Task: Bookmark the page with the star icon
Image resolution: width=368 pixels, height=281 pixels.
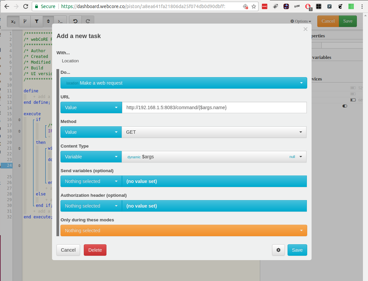Action: pyautogui.click(x=254, y=6)
